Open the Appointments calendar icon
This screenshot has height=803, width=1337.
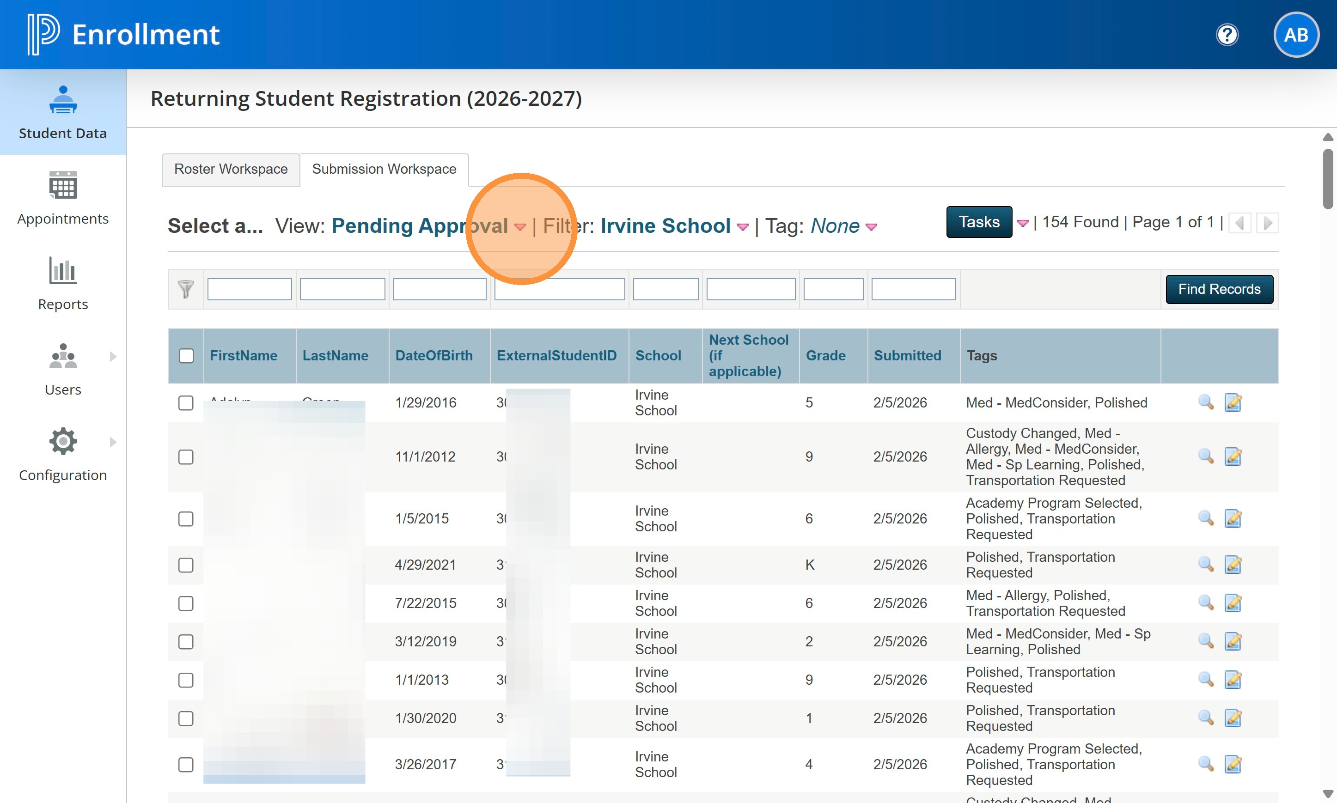(63, 185)
